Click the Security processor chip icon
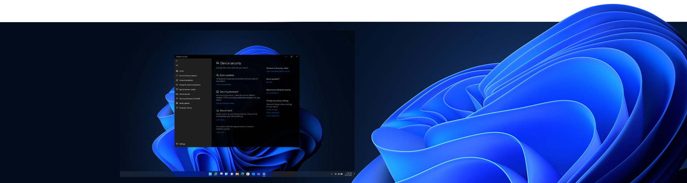The height and width of the screenshot is (183, 687). 217,92
